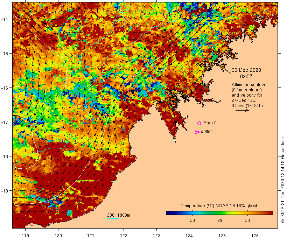
Task: Click the temperature color bar
Action: pyautogui.click(x=219, y=213)
